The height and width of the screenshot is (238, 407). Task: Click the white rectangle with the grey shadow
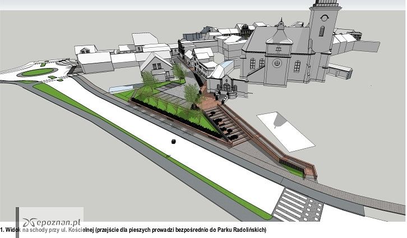286,132
